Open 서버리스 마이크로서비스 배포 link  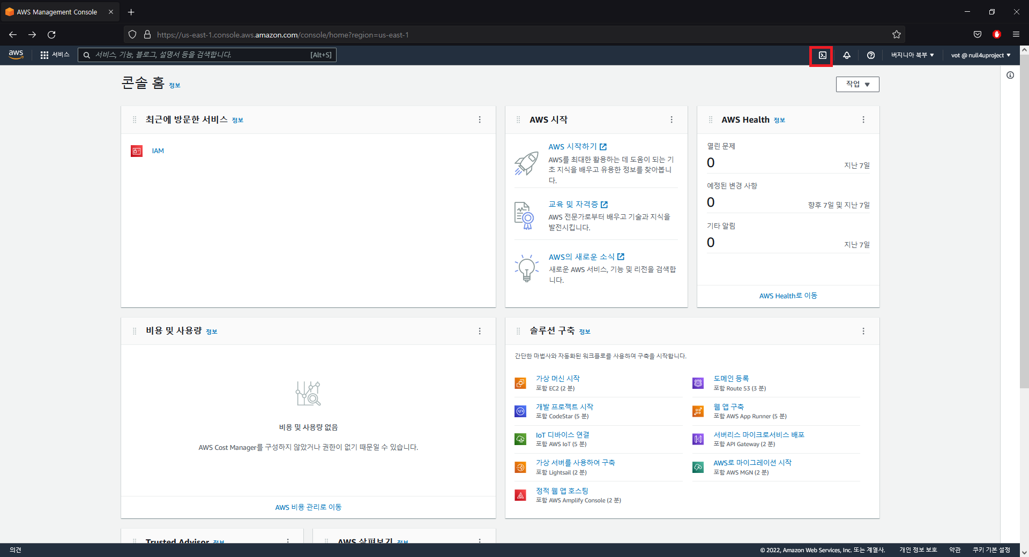[x=759, y=435]
